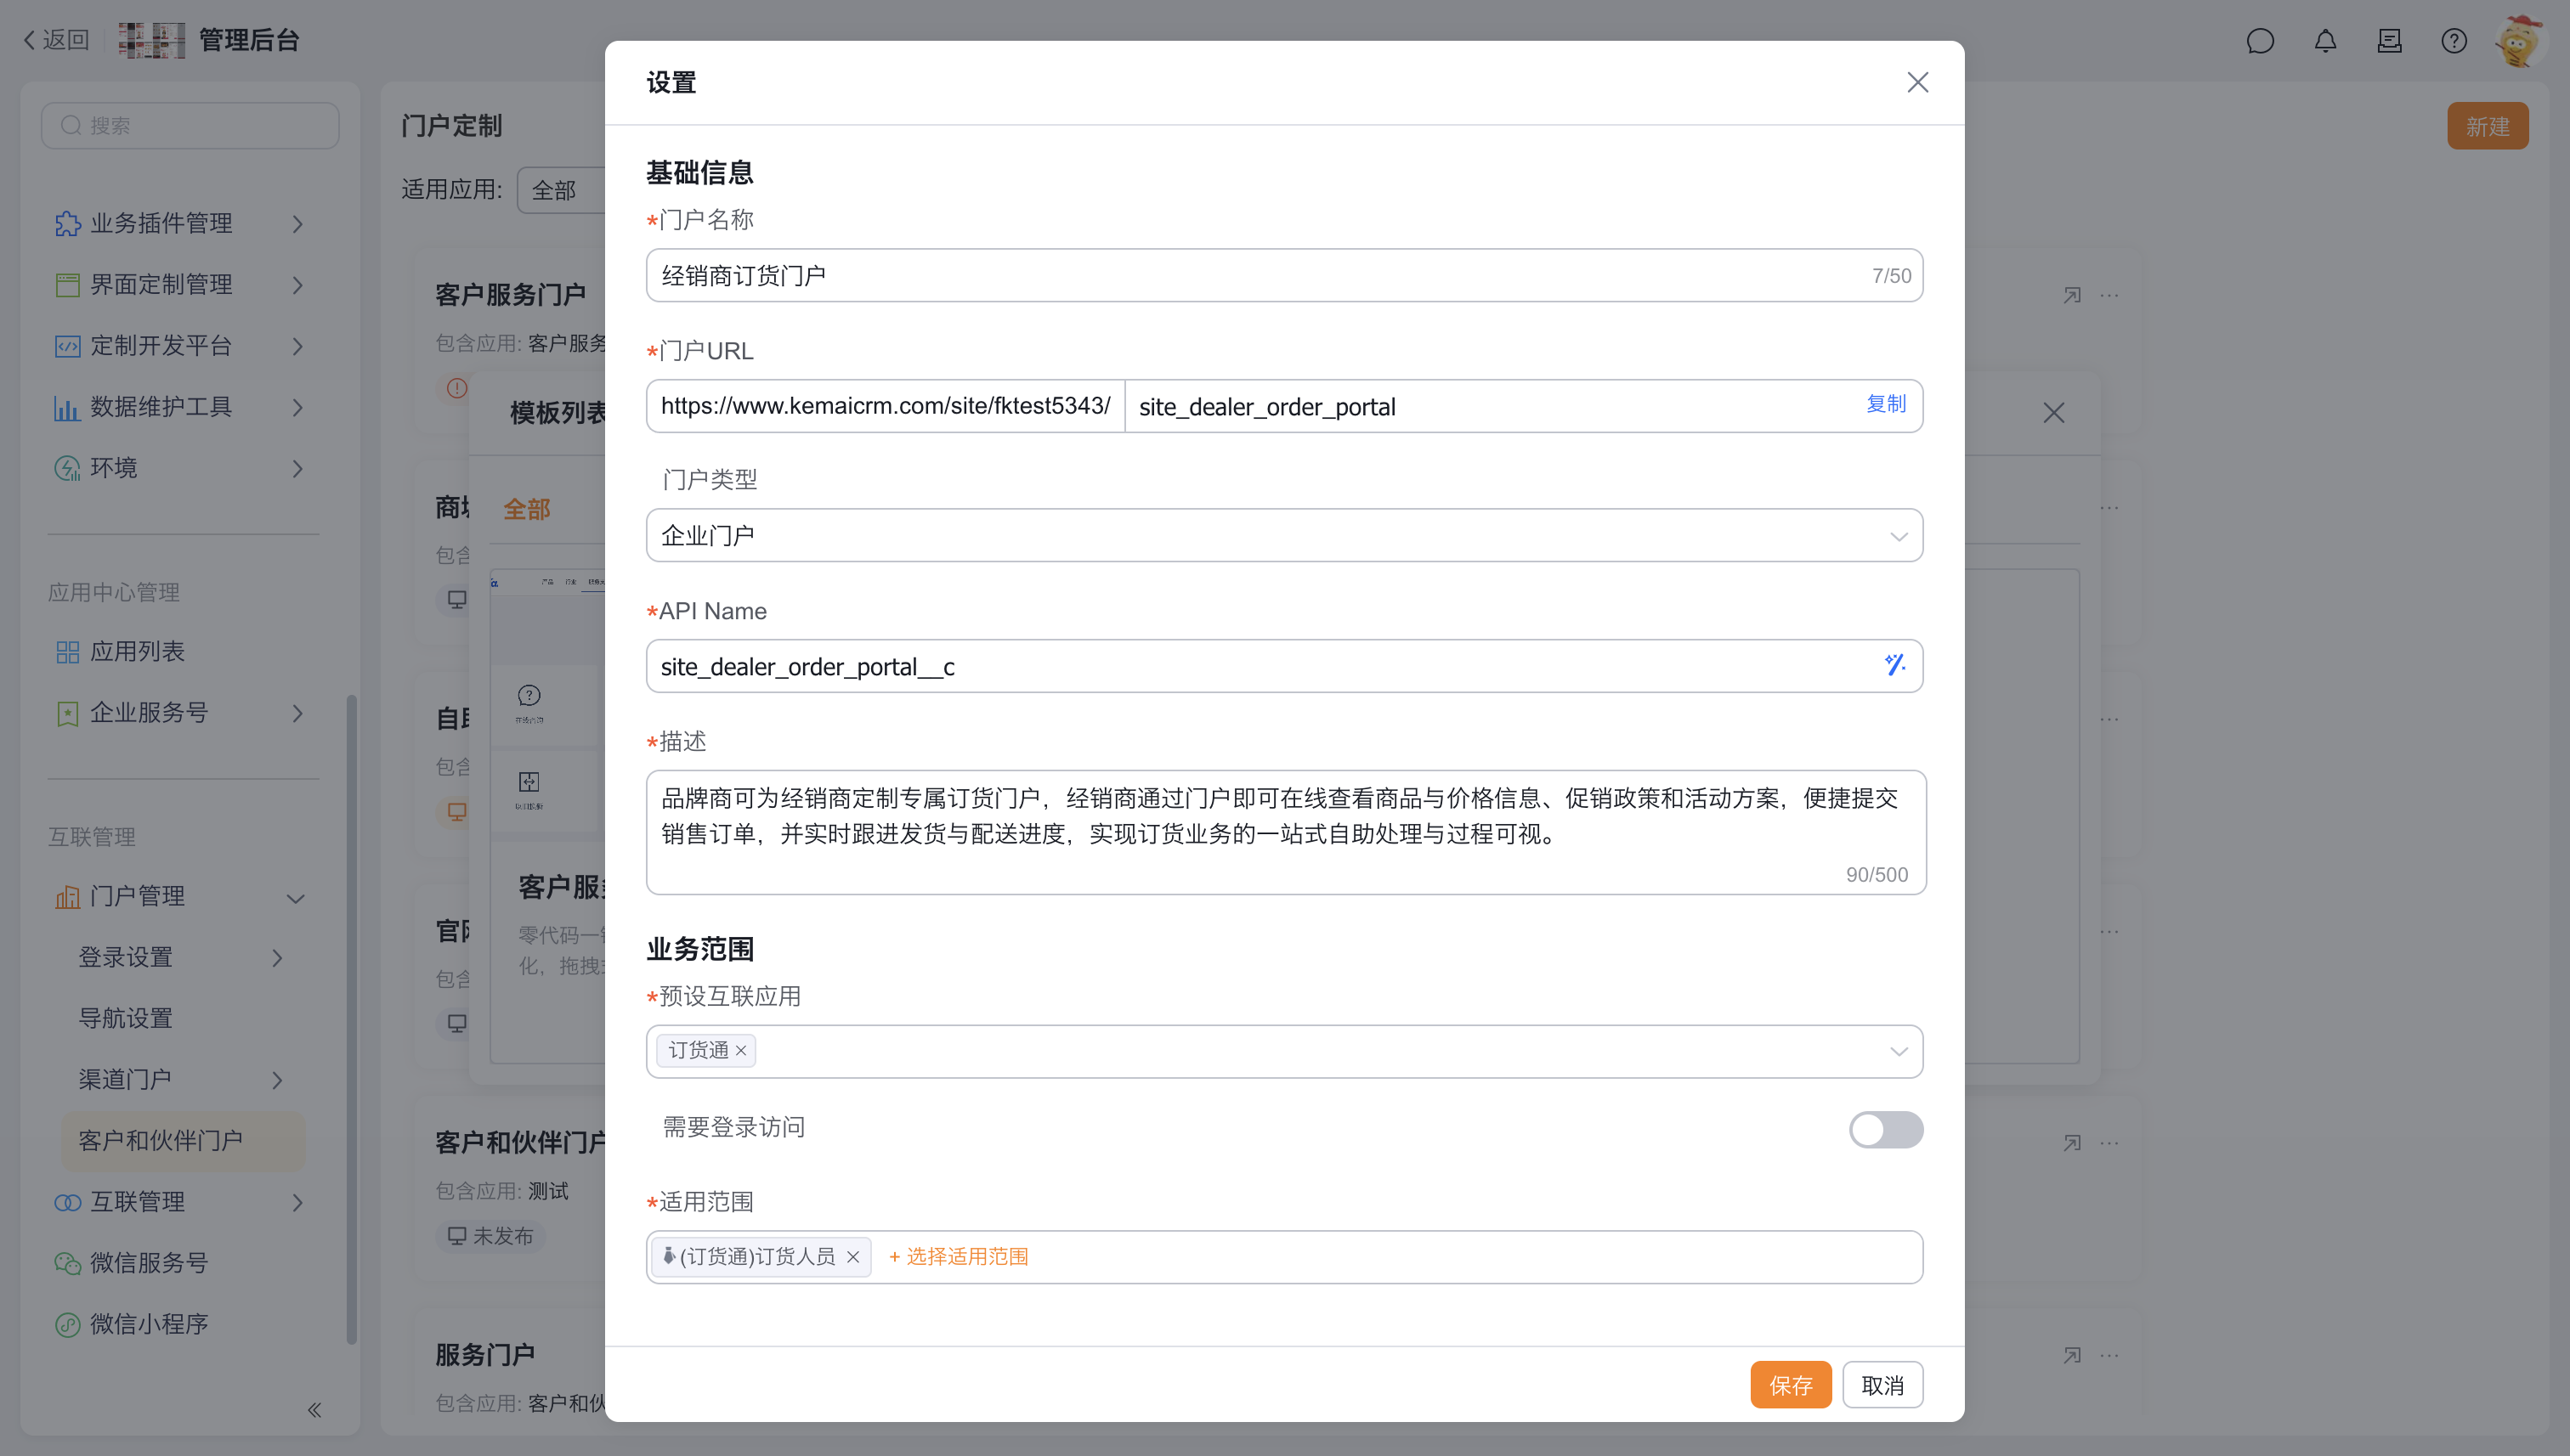Viewport: 2570px width, 1456px height.
Task: Click the task list icon in header
Action: [2389, 41]
